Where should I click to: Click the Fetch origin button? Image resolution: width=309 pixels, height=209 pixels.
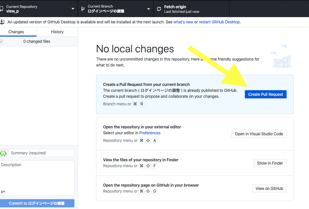191,9
